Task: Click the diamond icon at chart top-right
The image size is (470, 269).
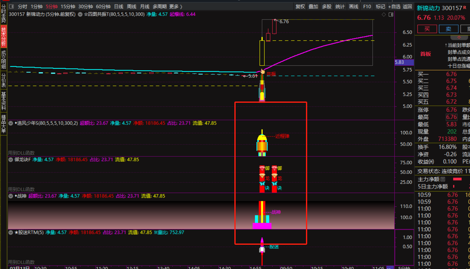Action: 384,14
